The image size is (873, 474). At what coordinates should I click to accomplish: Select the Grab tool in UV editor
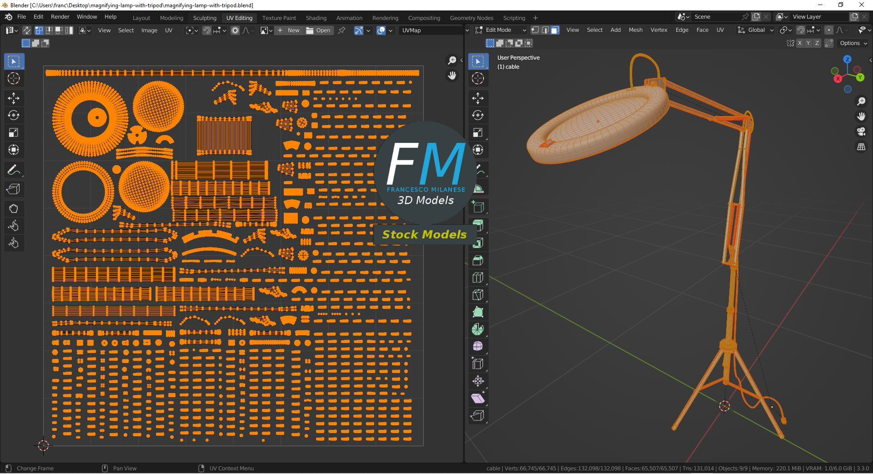[x=14, y=209]
